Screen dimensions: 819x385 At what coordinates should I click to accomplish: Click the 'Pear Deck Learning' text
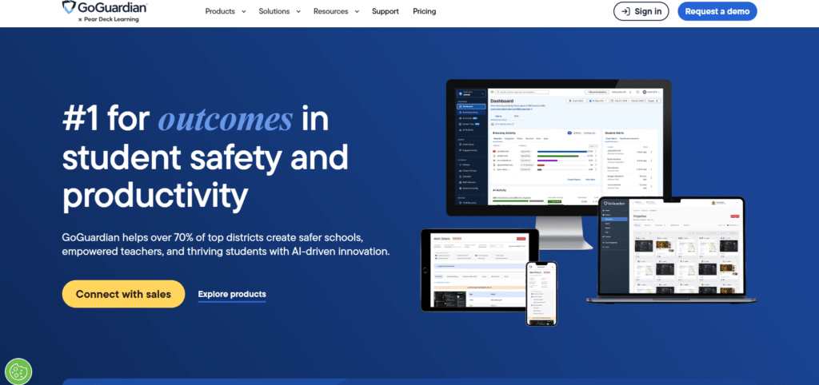110,19
